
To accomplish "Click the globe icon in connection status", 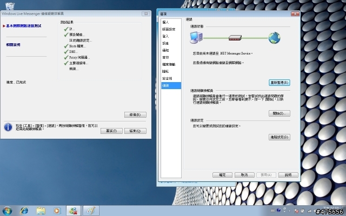I will coord(274,38).
